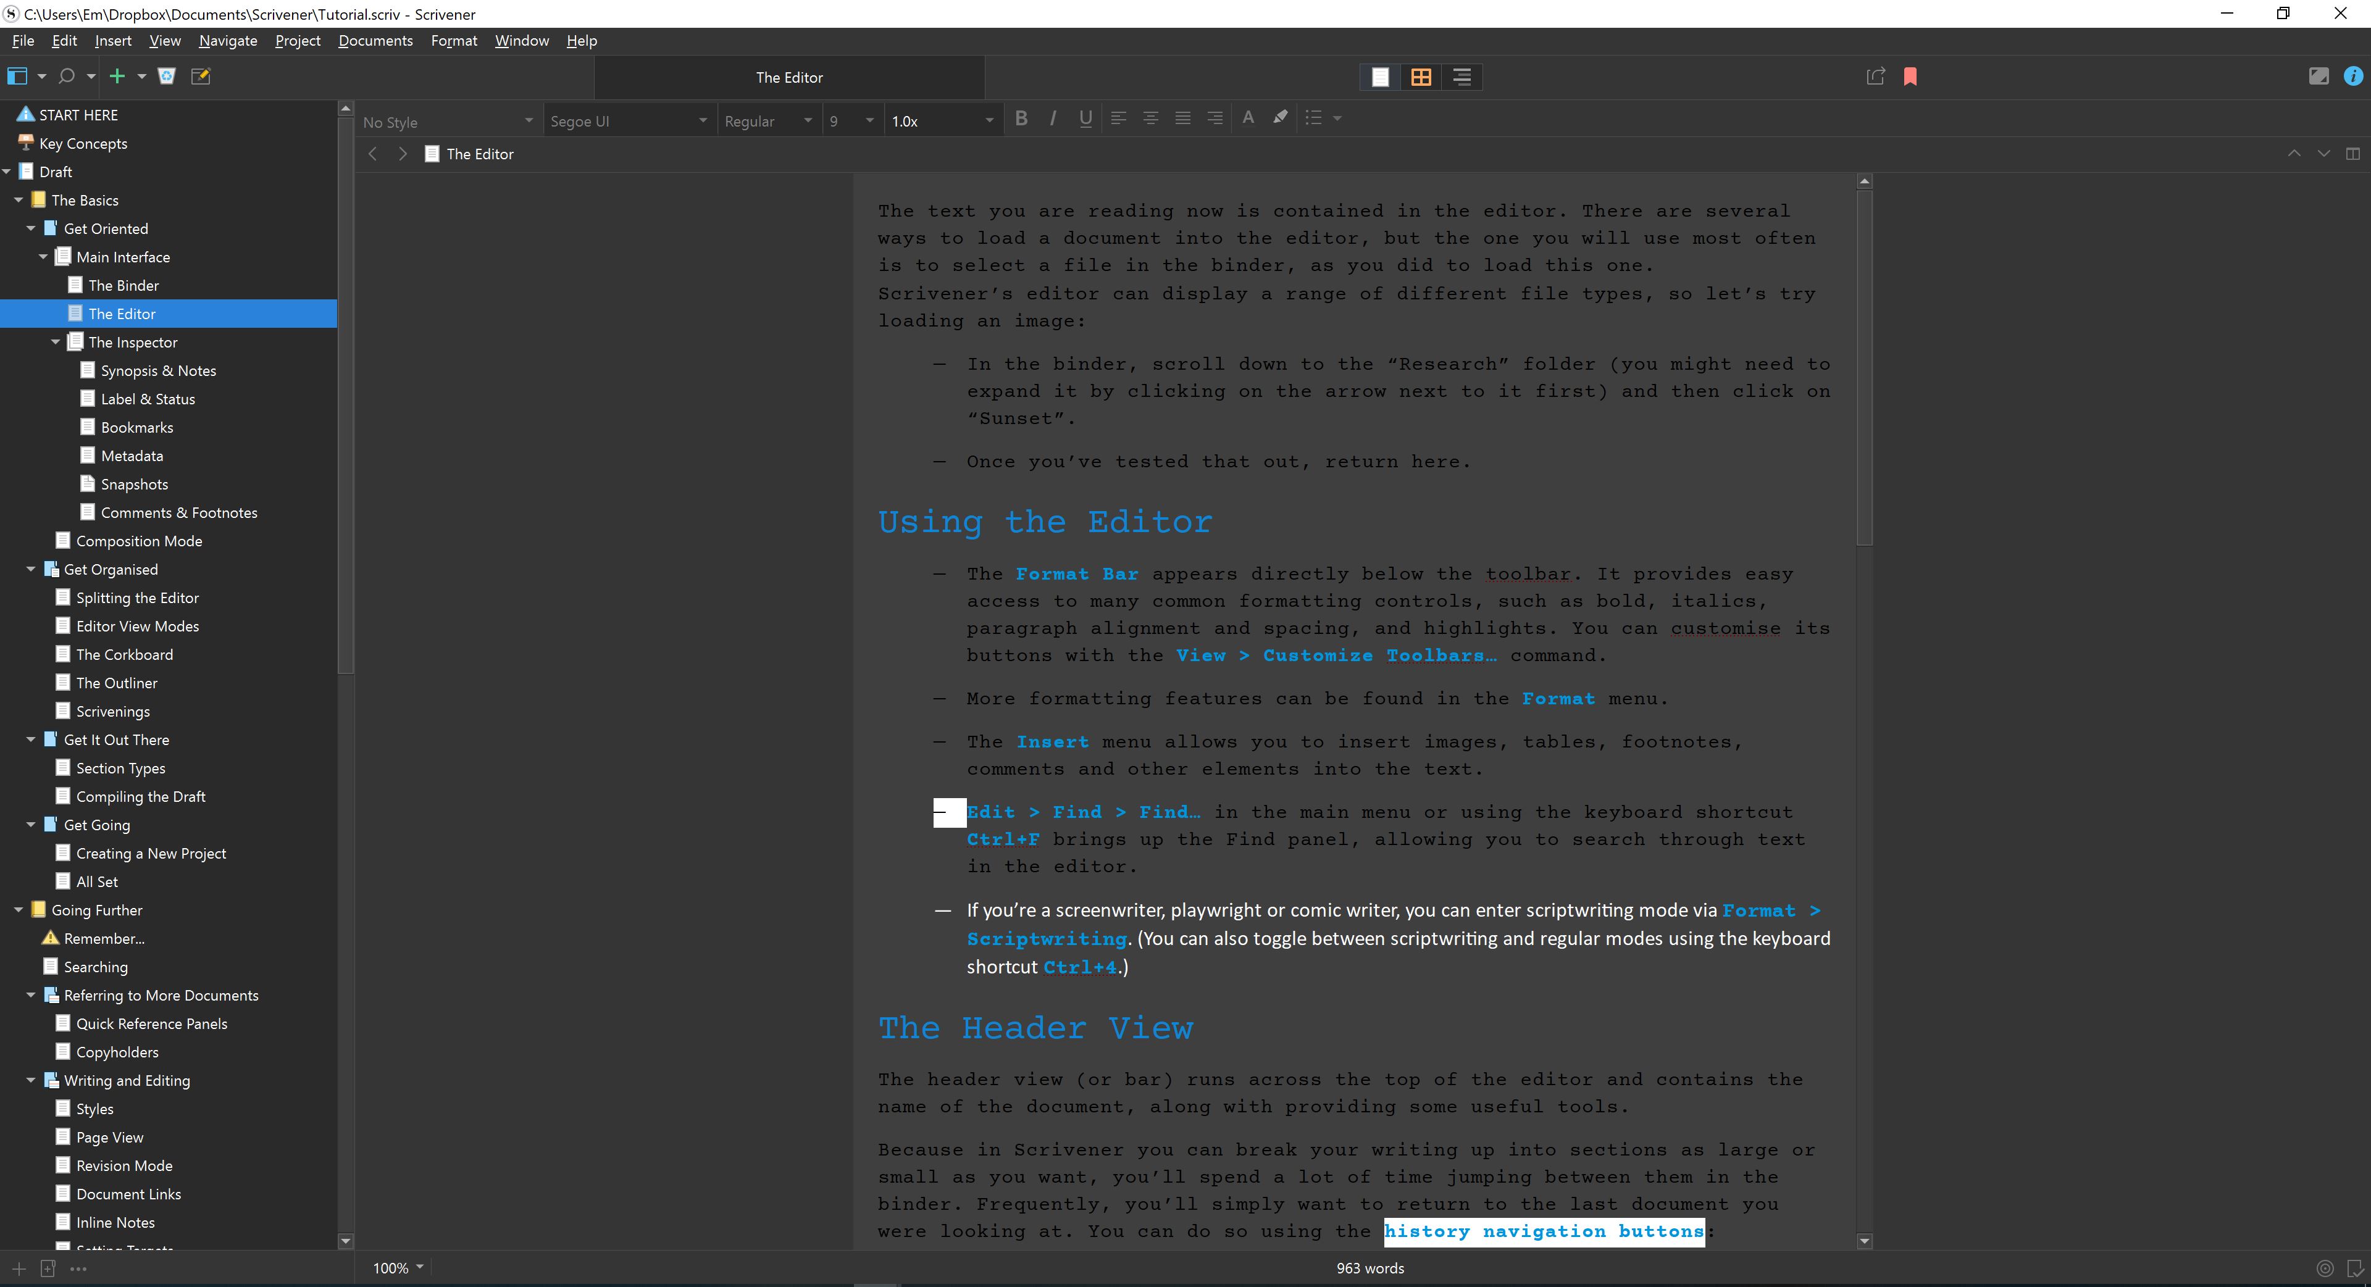Center align text
Screen dimensions: 2371x1287
coord(1150,118)
